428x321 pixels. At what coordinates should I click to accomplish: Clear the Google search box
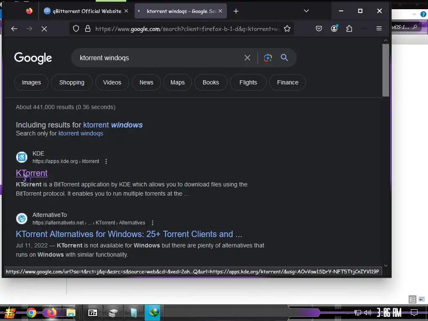click(247, 58)
